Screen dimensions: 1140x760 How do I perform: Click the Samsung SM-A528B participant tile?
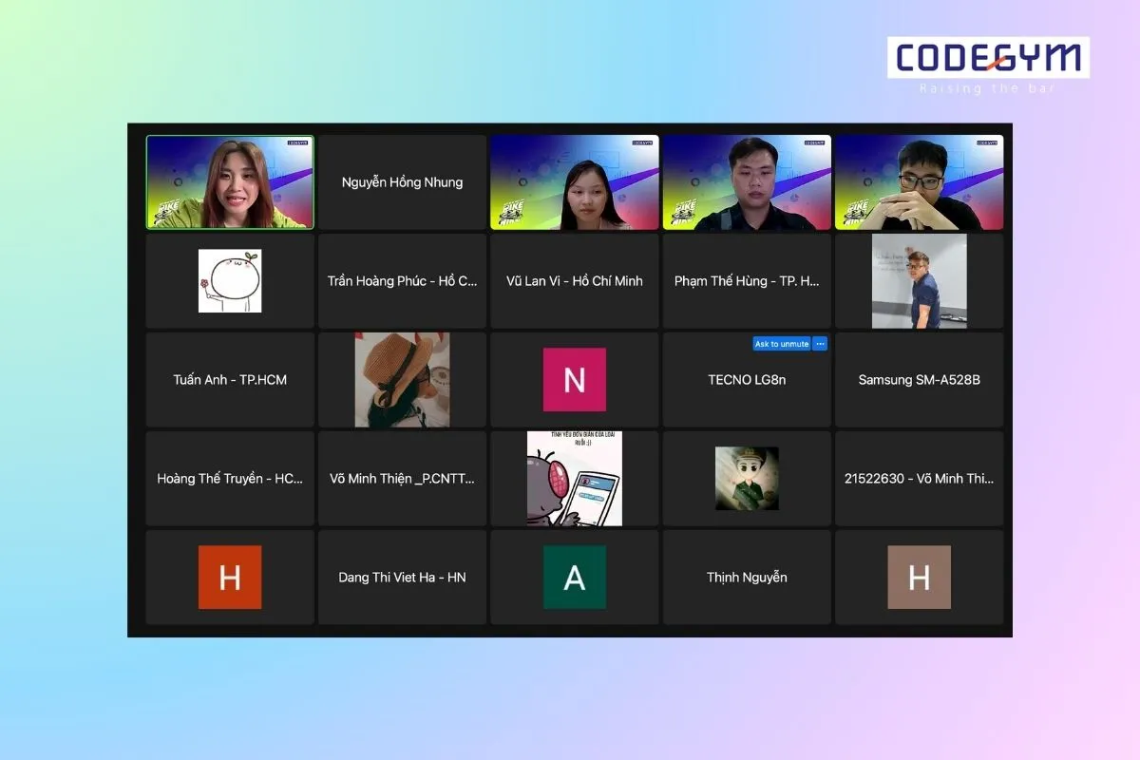(x=919, y=380)
